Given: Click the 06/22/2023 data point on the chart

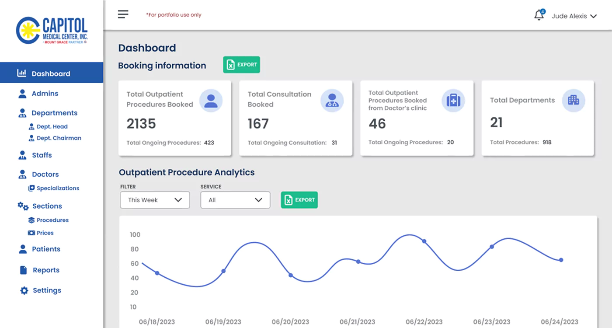Looking at the screenshot, I should point(424,241).
